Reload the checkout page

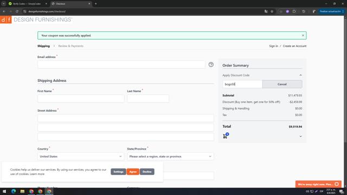(x=17, y=11)
